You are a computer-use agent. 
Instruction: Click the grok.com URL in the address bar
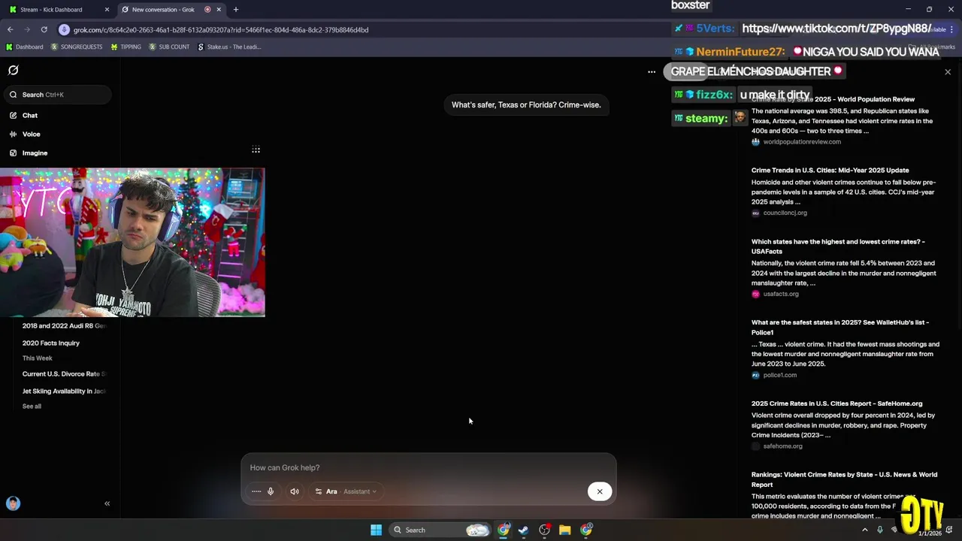coord(221,30)
